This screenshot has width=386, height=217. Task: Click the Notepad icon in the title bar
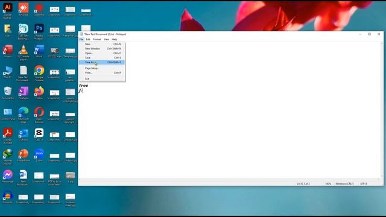click(81, 34)
